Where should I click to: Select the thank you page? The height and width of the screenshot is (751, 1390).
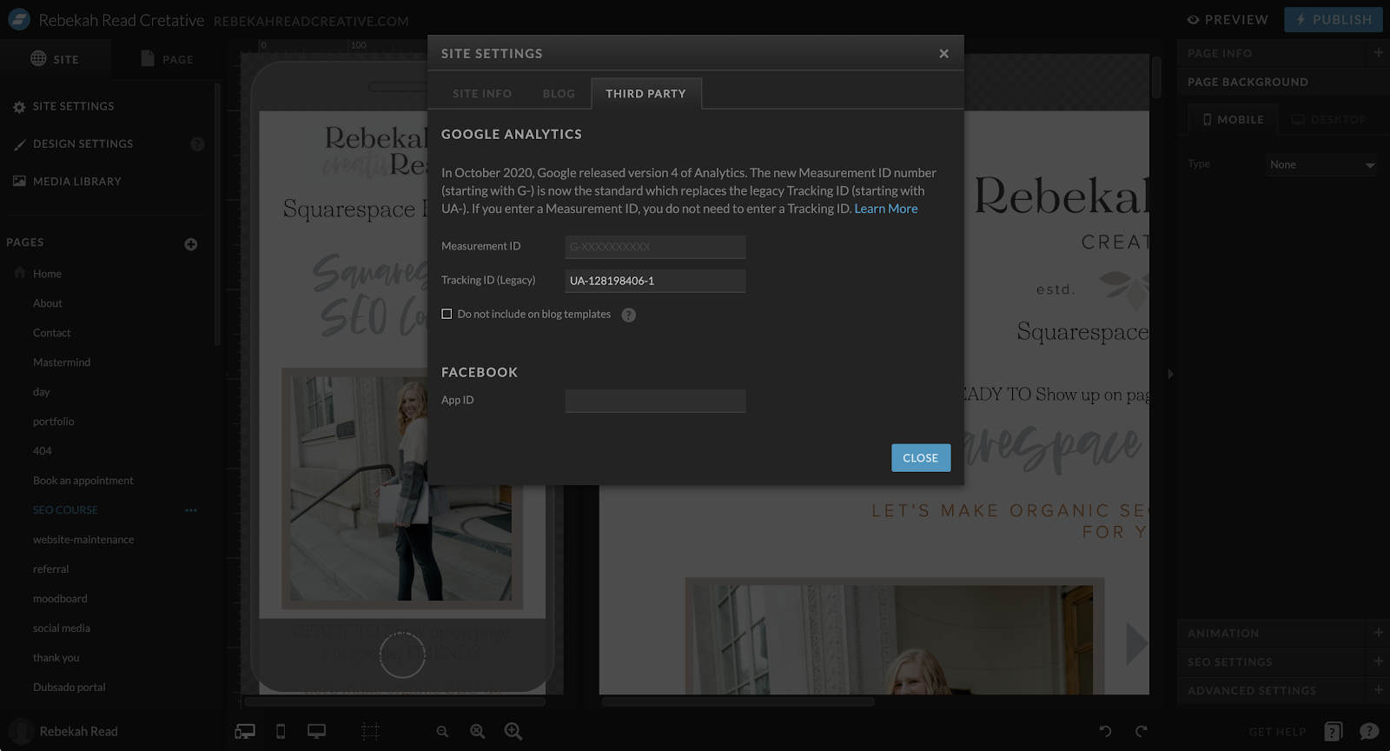coord(56,658)
